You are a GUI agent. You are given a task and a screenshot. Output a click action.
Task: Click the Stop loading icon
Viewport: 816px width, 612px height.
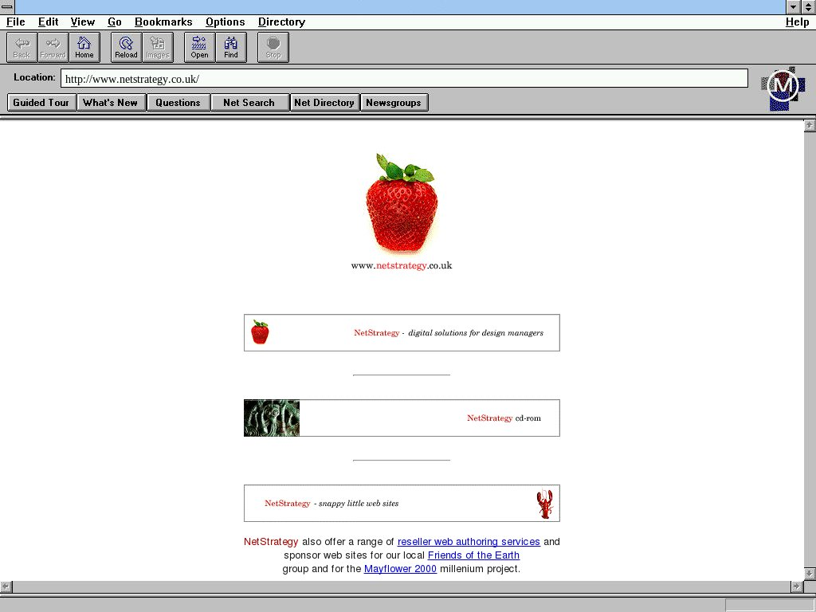point(273,47)
